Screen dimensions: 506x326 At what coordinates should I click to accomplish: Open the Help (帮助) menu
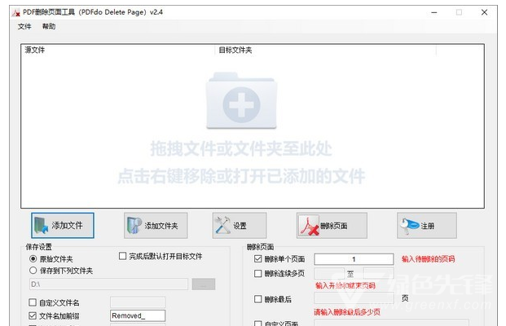[49, 27]
